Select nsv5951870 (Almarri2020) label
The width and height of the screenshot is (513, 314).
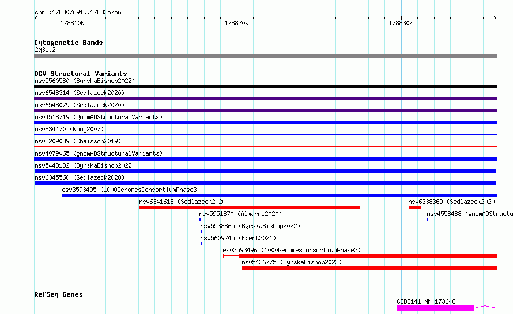click(x=240, y=214)
